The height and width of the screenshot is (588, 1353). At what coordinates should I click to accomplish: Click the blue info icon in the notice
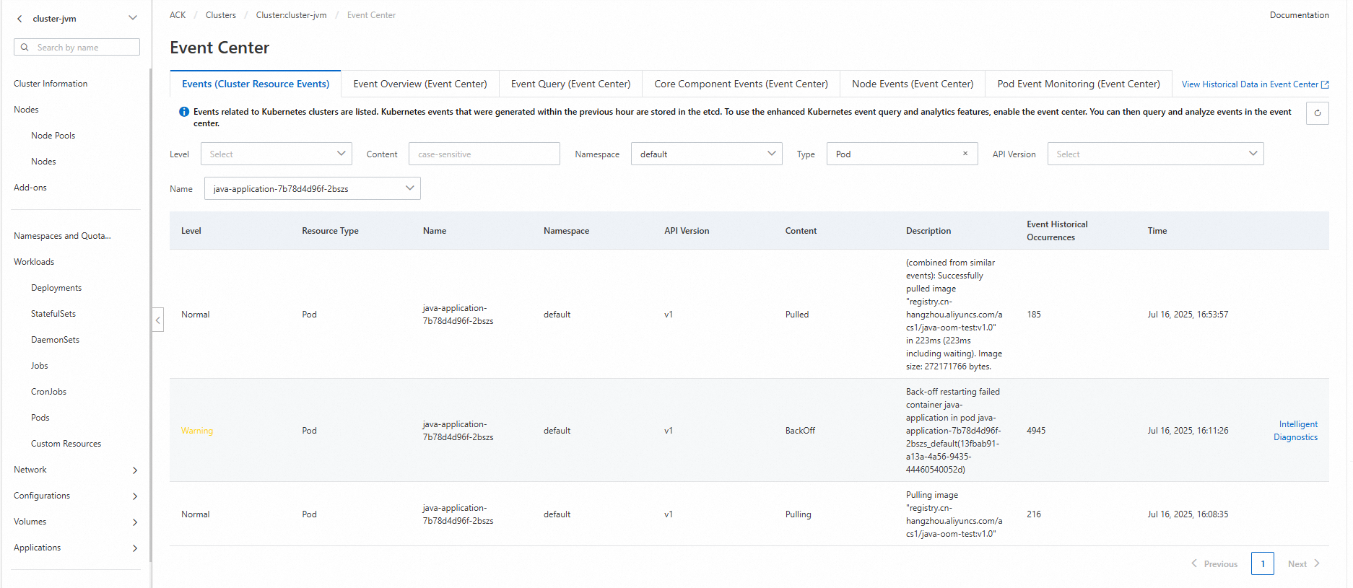click(184, 112)
